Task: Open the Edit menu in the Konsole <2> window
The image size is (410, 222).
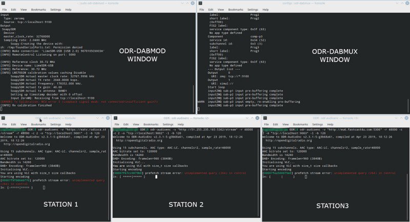Action: (126, 124)
